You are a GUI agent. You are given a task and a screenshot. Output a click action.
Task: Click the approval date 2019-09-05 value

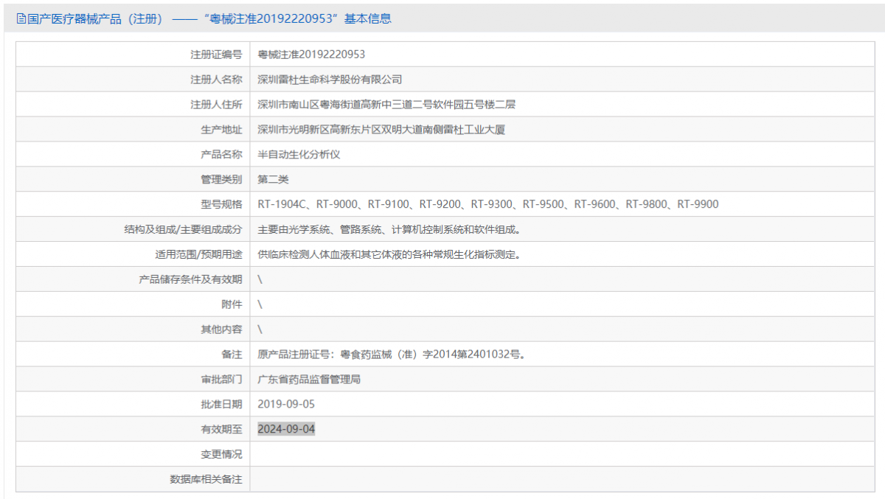coord(285,404)
